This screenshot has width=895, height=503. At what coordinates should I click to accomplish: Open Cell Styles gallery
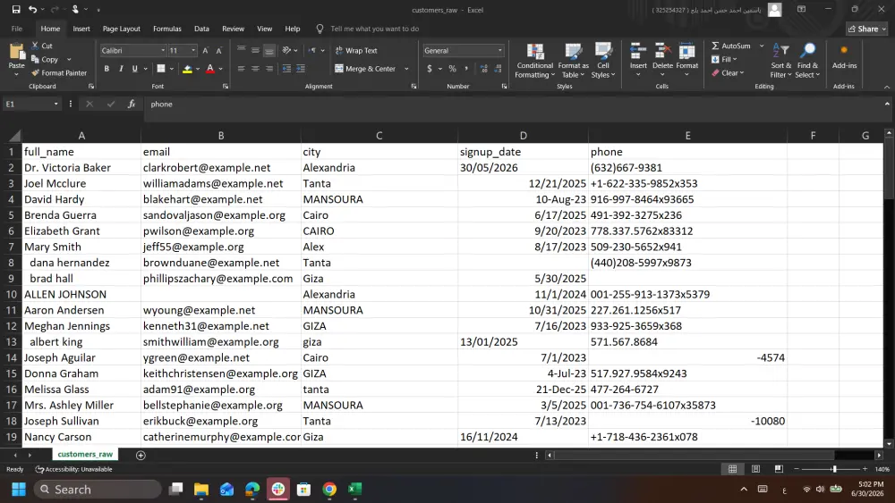click(602, 61)
